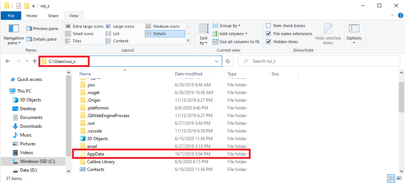
Task: Open the AppData folder
Action: point(95,154)
